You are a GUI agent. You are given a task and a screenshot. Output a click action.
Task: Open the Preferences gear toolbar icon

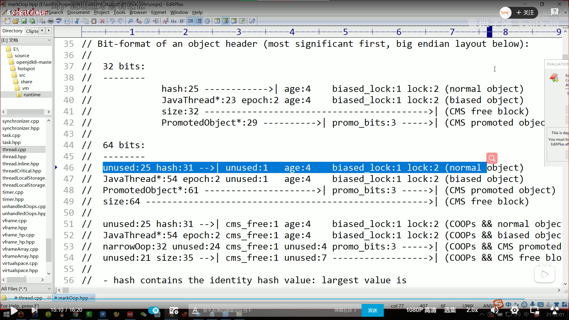point(207,21)
